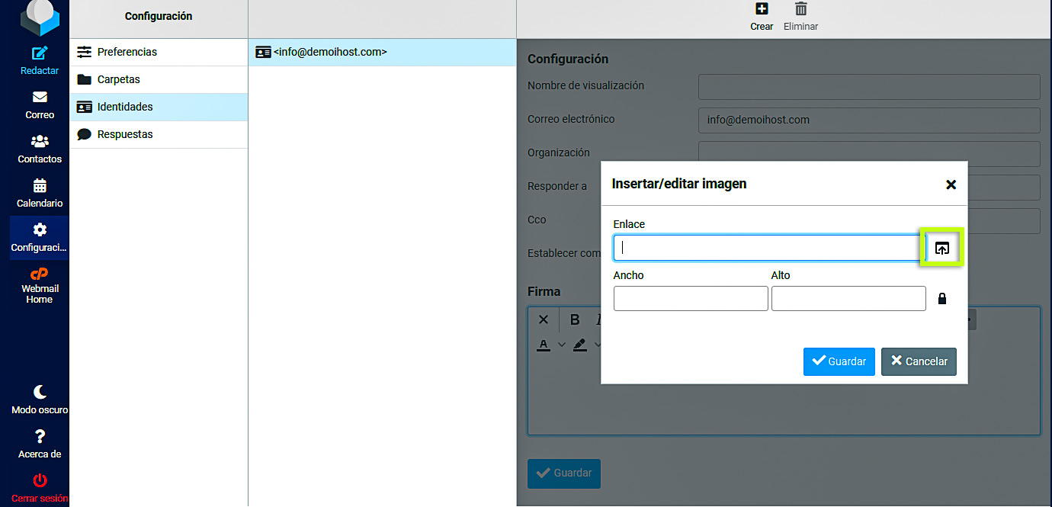Toggle Modo oscuro in the sidebar

point(37,400)
